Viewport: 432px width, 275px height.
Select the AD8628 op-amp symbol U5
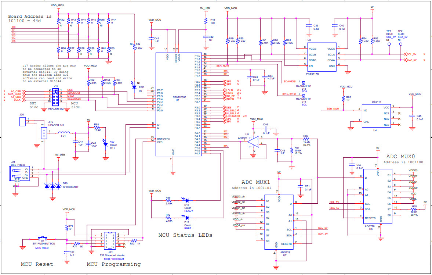253,142
